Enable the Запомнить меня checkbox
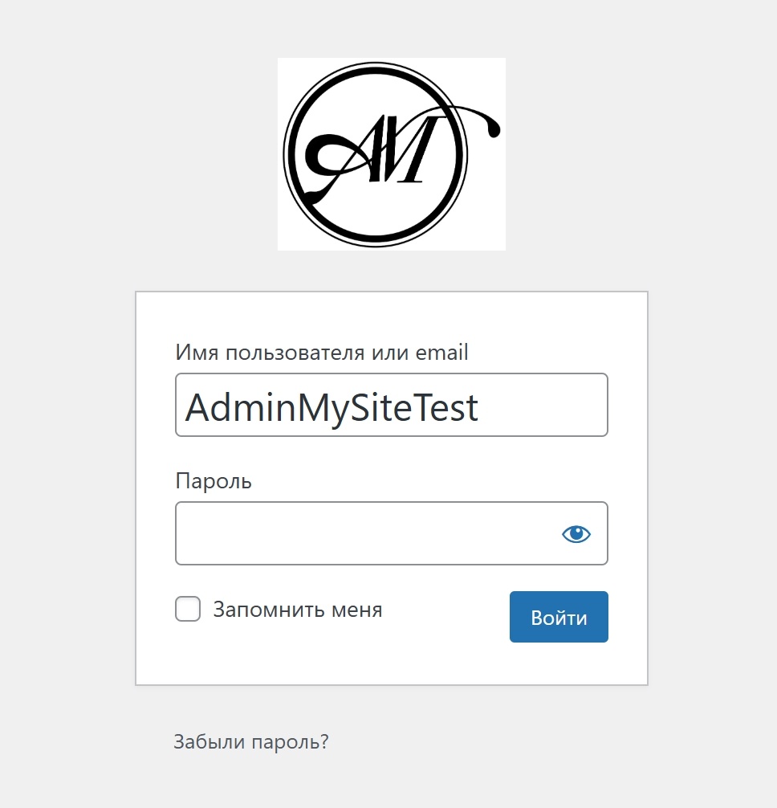777x808 pixels. 187,609
